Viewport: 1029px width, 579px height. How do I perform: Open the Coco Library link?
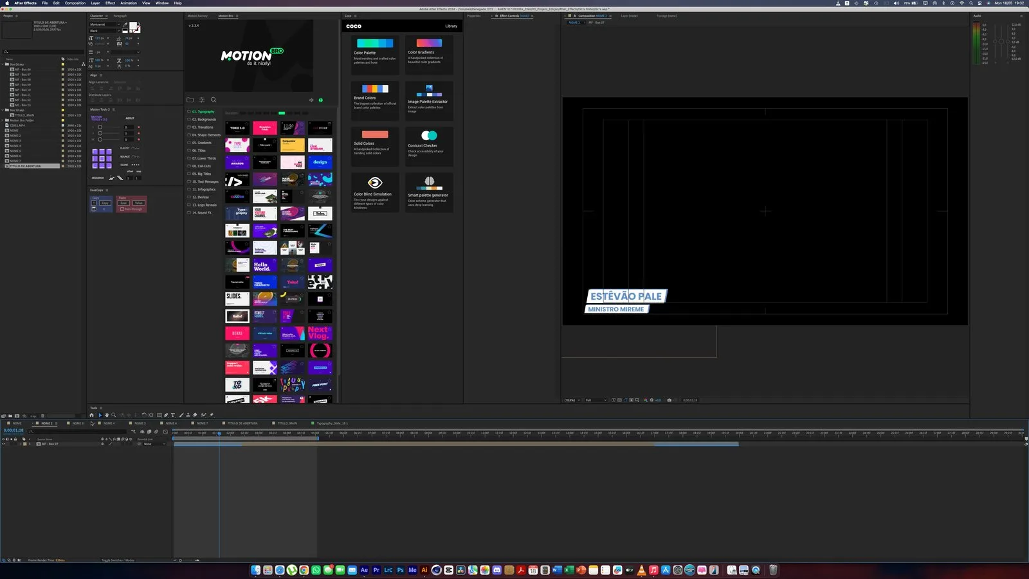451,26
